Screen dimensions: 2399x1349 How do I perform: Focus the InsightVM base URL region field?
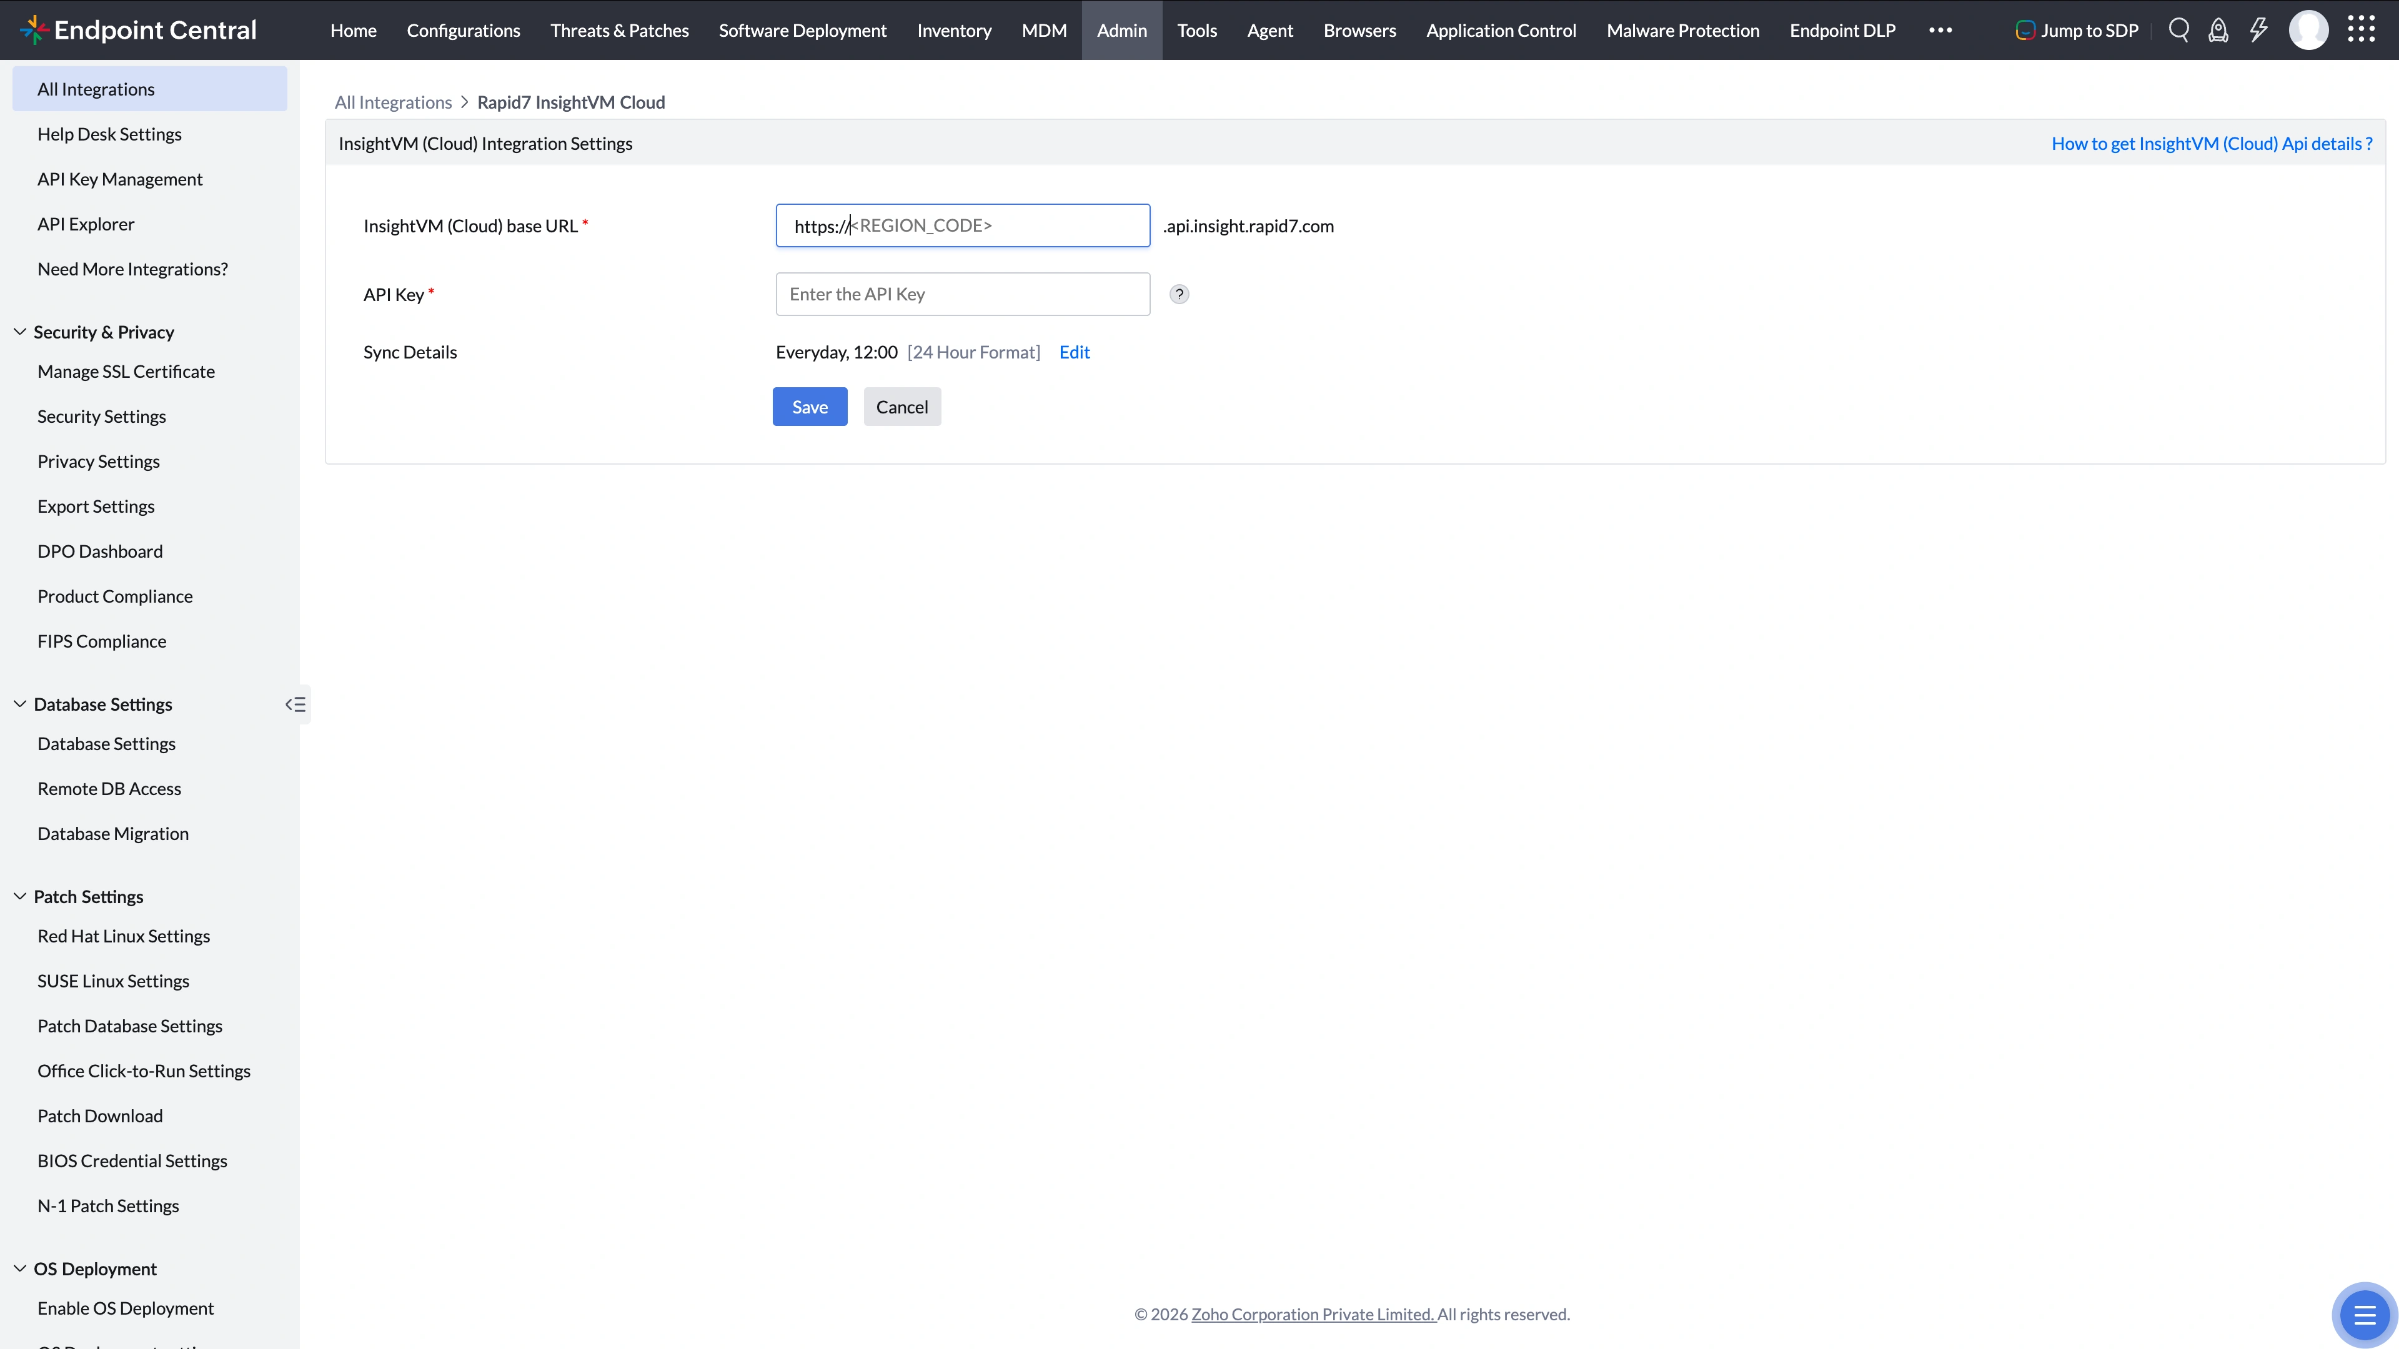point(963,225)
